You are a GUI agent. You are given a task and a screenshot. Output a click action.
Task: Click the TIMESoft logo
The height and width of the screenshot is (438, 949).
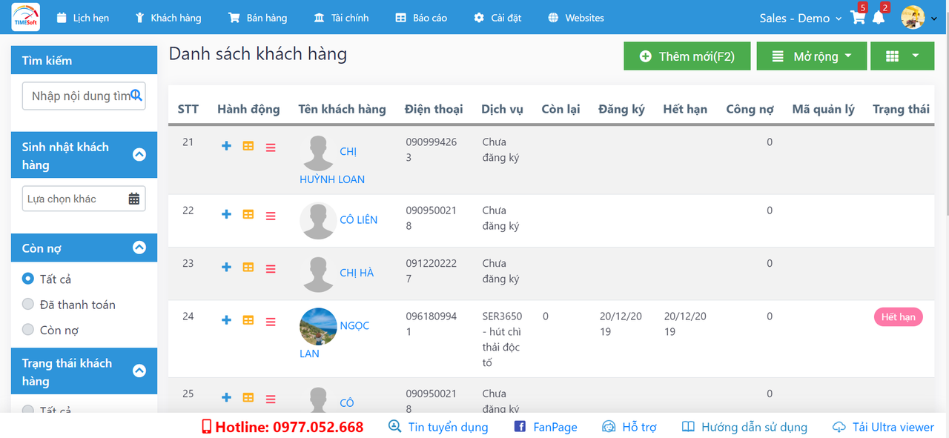point(26,17)
